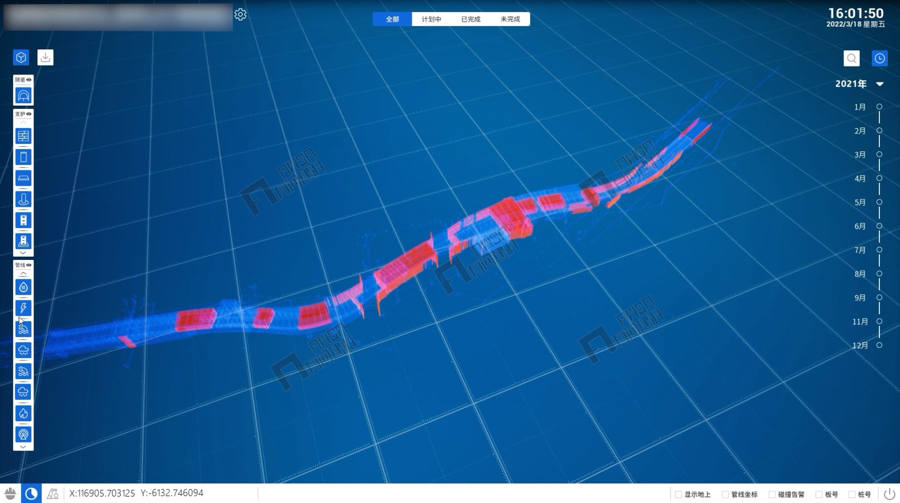
Task: Switch to the 未完成 tab
Action: pos(510,19)
